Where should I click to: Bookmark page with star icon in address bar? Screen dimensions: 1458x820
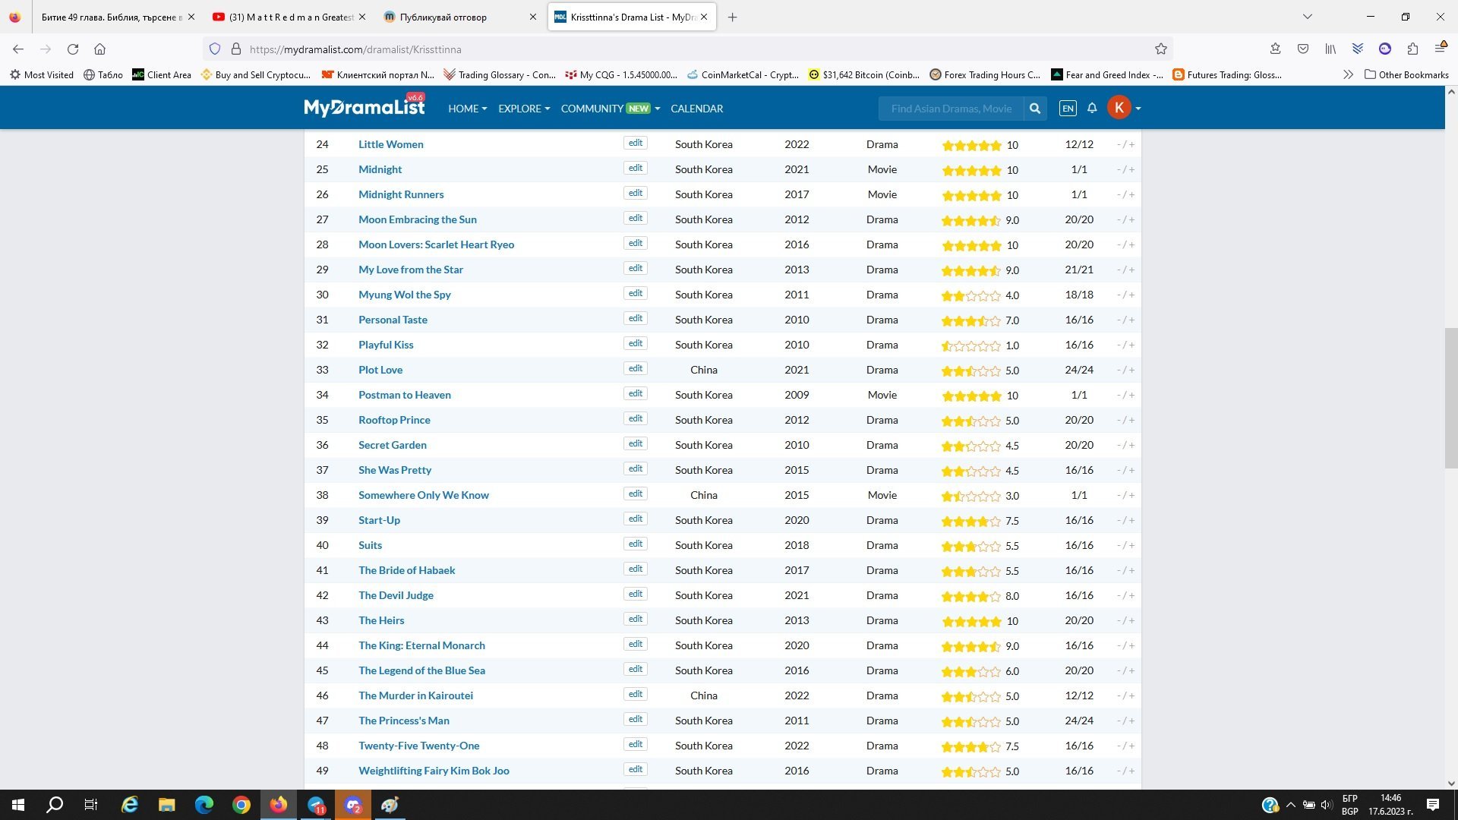[1161, 49]
